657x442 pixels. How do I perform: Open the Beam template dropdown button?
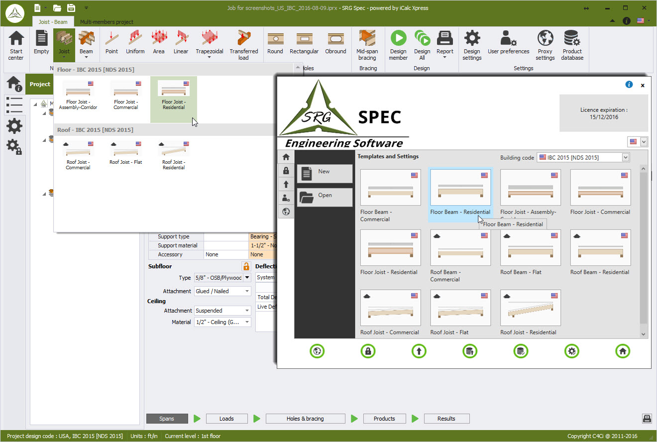coord(86,45)
